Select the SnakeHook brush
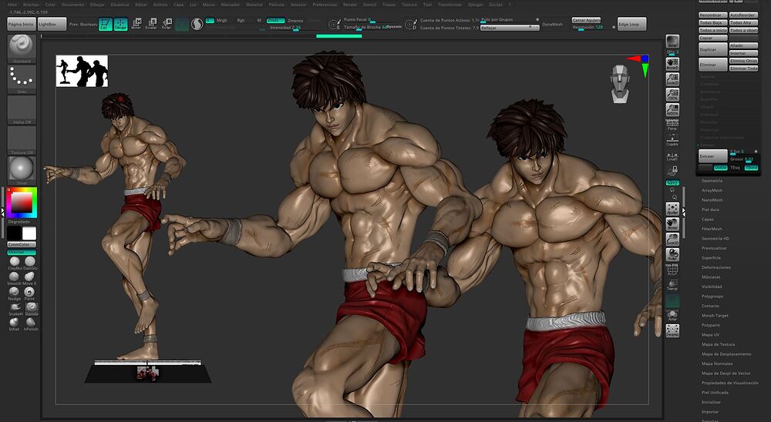The width and height of the screenshot is (771, 422). (x=15, y=308)
